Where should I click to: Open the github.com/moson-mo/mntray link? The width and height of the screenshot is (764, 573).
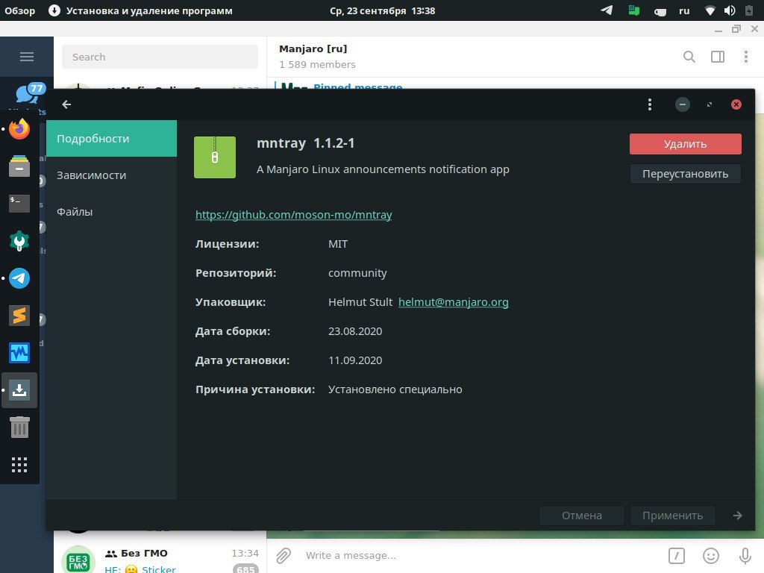point(294,215)
